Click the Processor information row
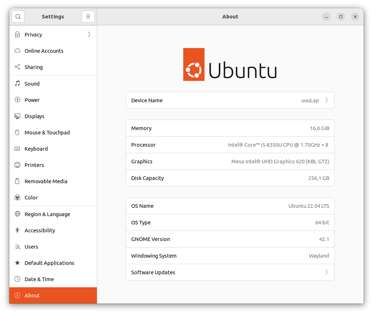This screenshot has height=314, width=373. point(230,145)
